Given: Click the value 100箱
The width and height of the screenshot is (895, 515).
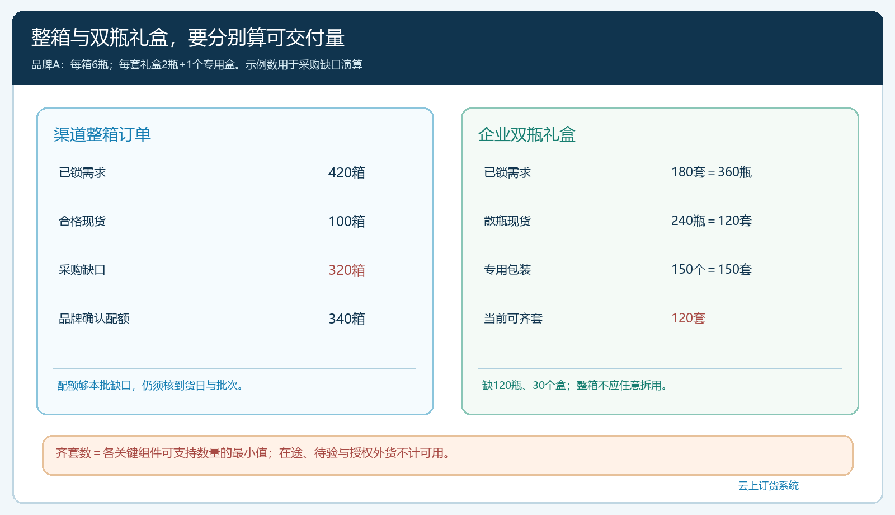Looking at the screenshot, I should click(347, 221).
